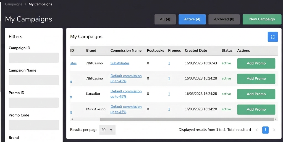Viewport: 283px width, 142px height.
Task: Switch to the Archived (0) tab
Action: pyautogui.click(x=224, y=19)
